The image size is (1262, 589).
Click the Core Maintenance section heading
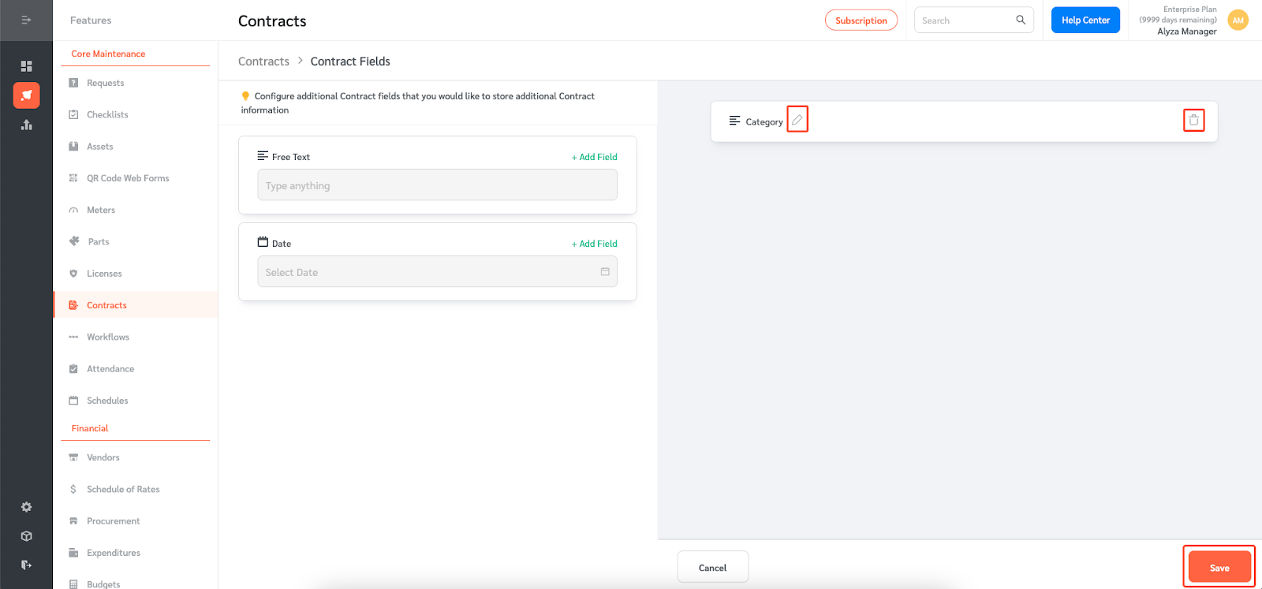click(x=108, y=54)
